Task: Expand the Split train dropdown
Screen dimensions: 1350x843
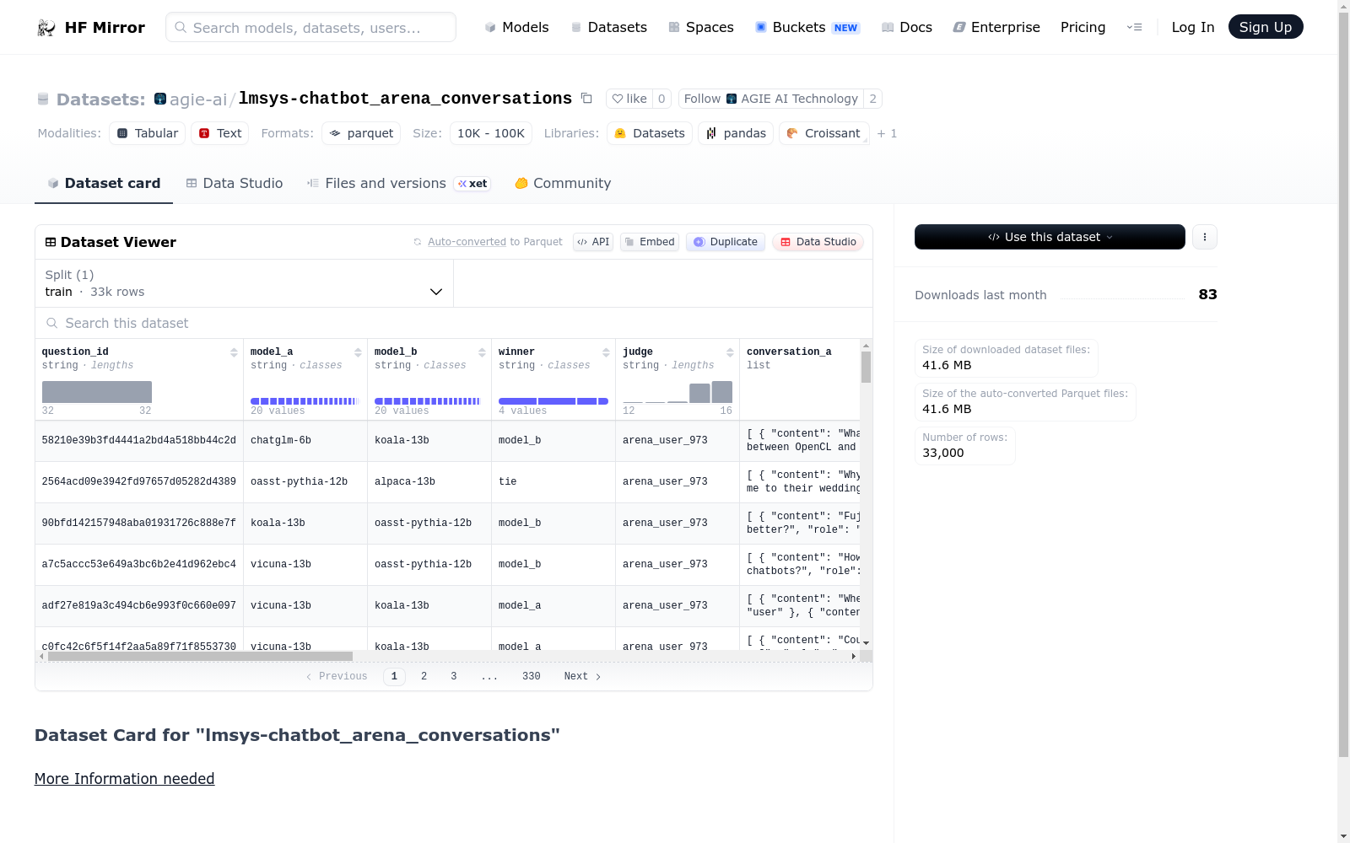Action: tap(245, 283)
